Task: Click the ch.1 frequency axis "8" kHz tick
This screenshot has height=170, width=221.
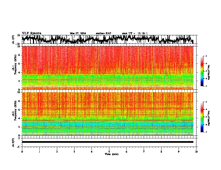Action: (x=19, y=55)
